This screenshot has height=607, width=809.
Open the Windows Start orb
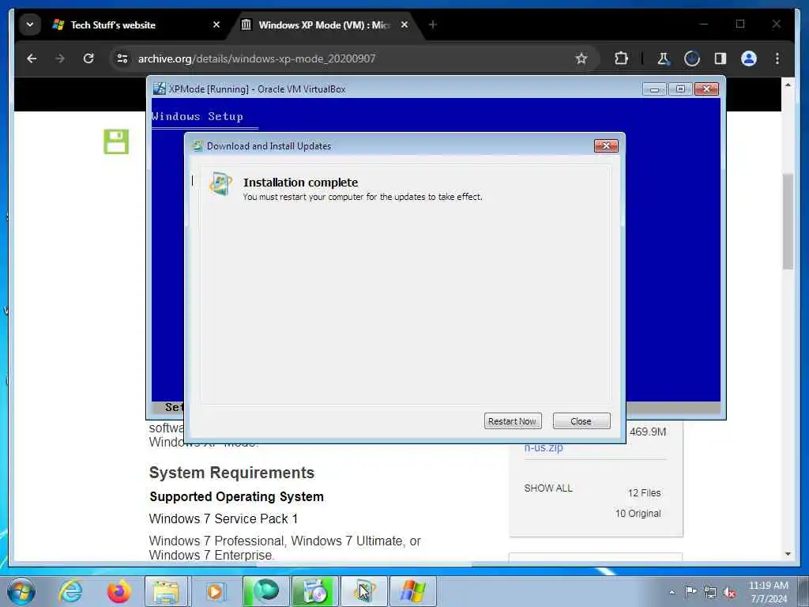21,591
